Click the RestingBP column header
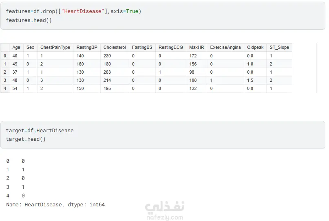This screenshot has height=221, width=329. (x=87, y=47)
